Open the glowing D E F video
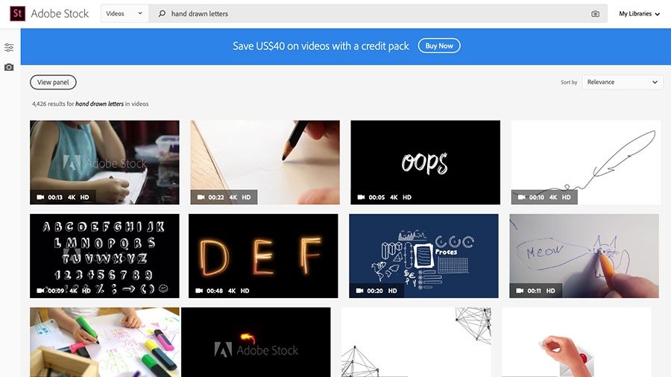 [x=263, y=256]
